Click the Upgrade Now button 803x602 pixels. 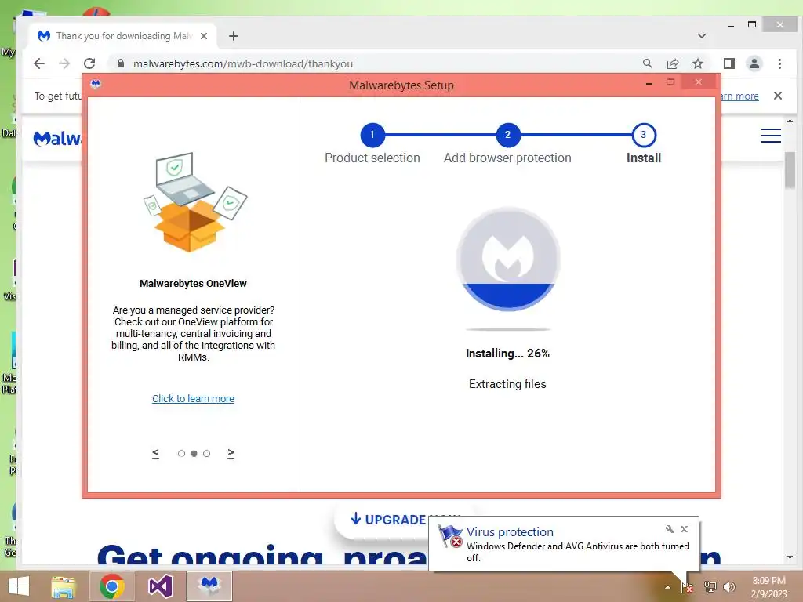[x=389, y=520]
